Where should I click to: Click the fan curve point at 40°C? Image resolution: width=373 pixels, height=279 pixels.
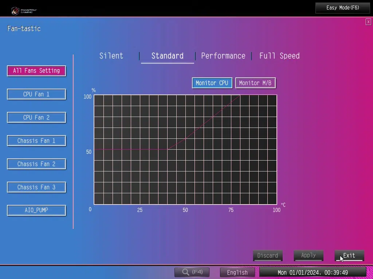(x=167, y=149)
